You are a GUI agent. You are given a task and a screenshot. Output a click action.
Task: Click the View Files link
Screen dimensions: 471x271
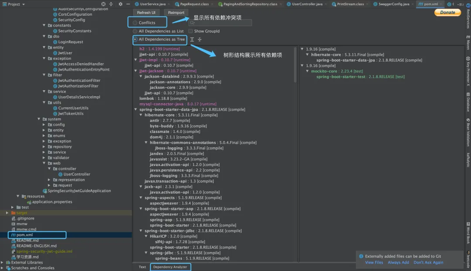[x=374, y=262]
